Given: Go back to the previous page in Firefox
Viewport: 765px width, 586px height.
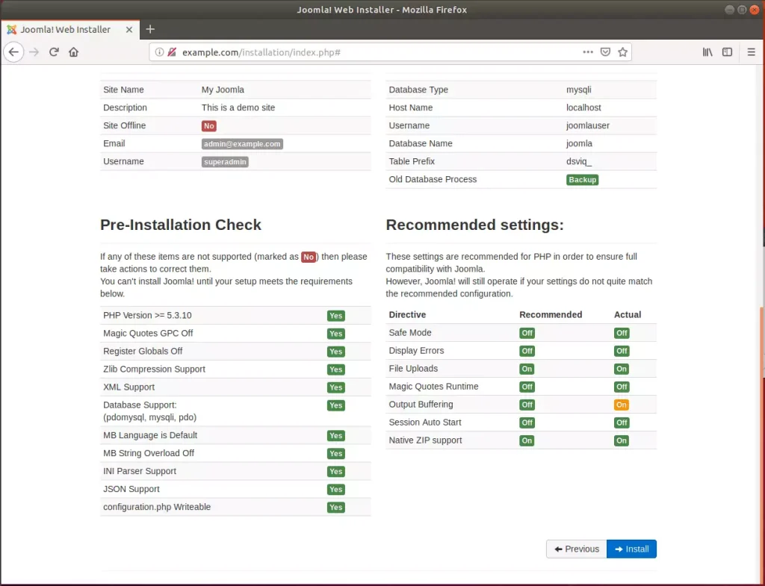Looking at the screenshot, I should pyautogui.click(x=13, y=52).
